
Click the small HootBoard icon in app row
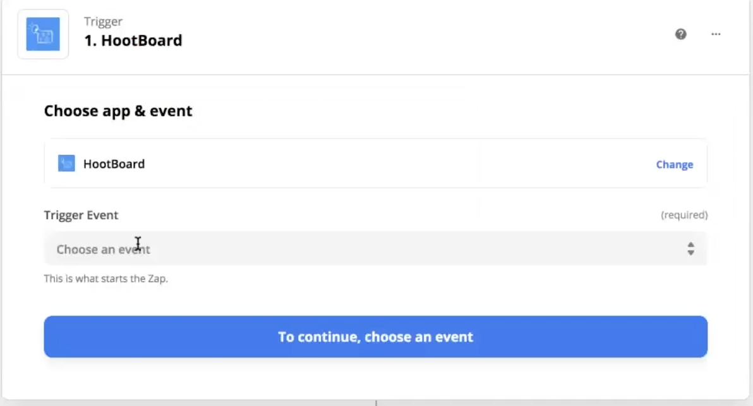coord(66,164)
